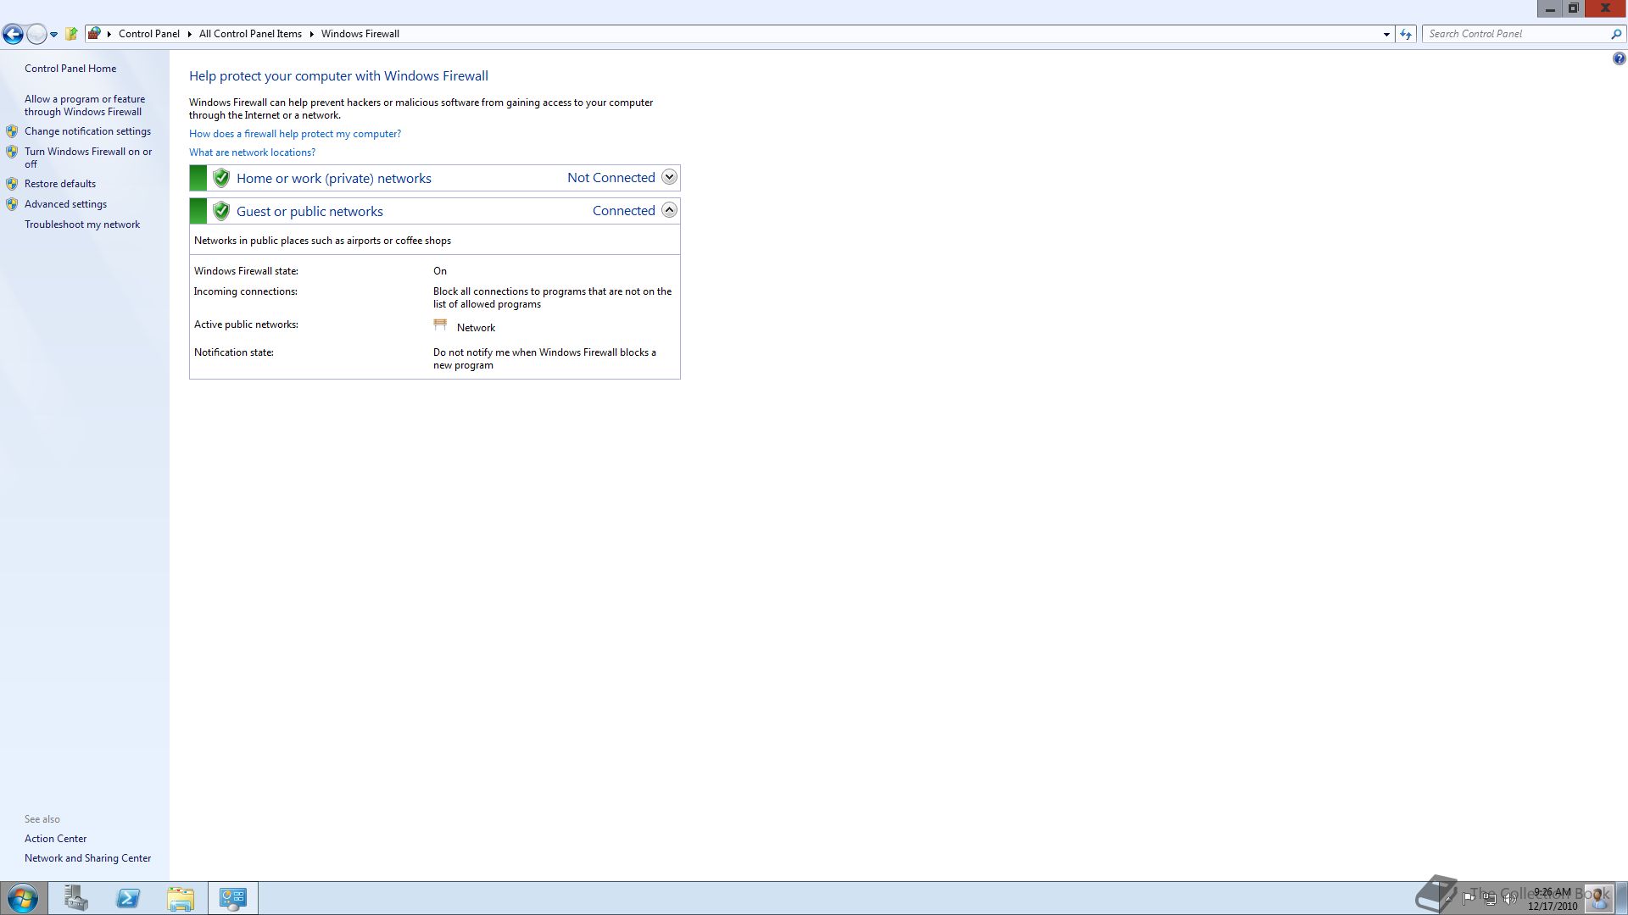Viewport: 1628px width, 915px height.
Task: Open Network and Sharing Center link
Action: pos(87,858)
